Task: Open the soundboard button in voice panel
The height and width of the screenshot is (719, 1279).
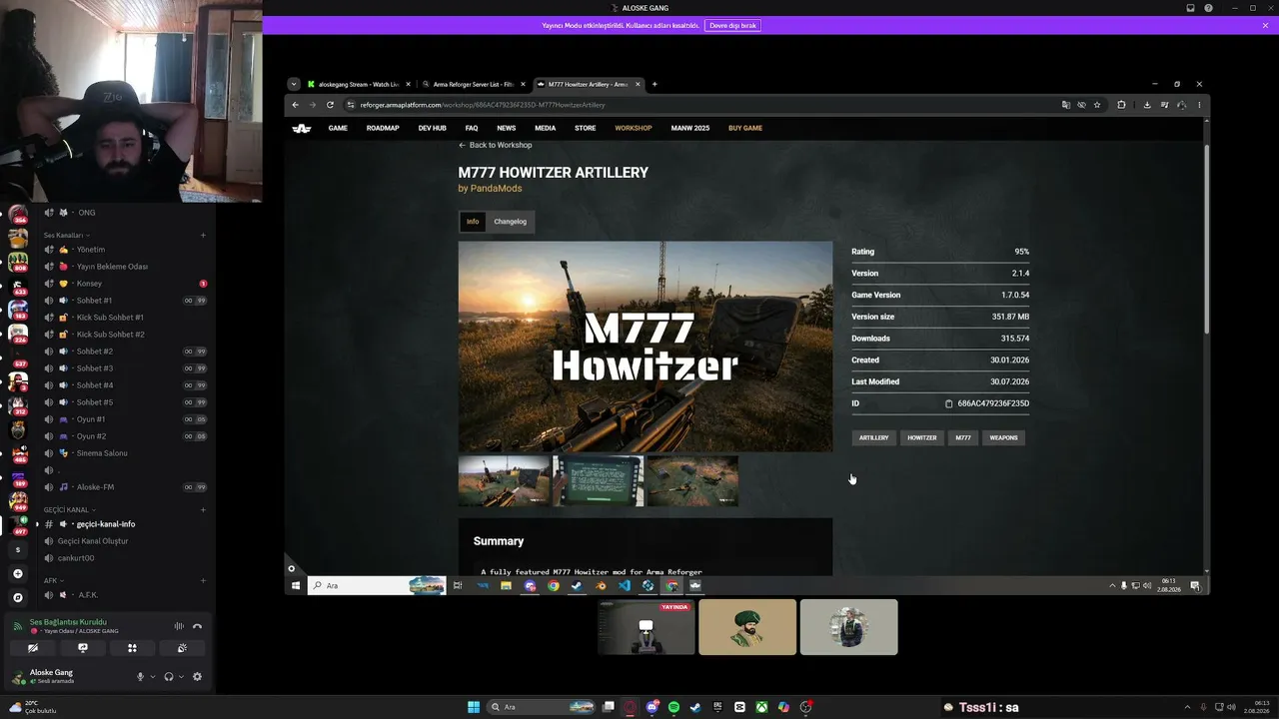Action: (182, 648)
